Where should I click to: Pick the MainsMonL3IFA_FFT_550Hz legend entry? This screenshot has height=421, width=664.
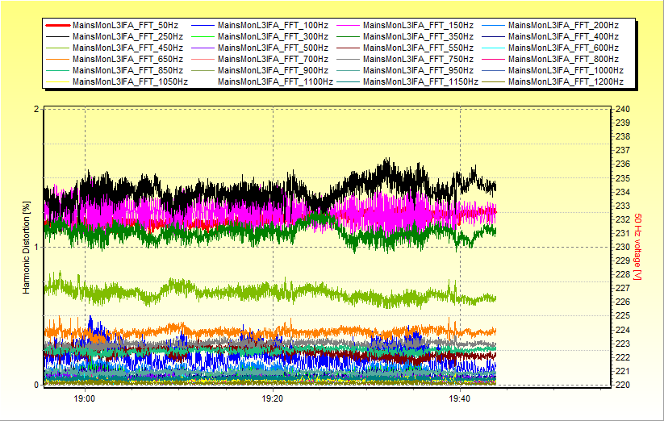pos(418,48)
